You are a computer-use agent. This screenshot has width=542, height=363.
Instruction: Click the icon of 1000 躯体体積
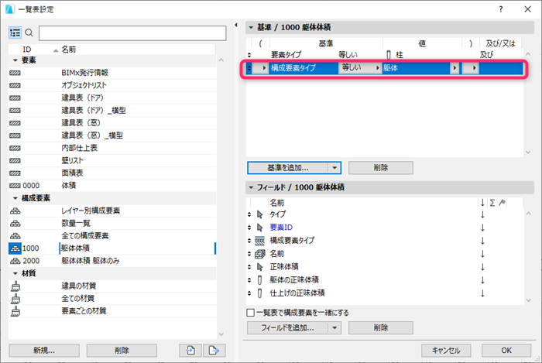pos(15,248)
